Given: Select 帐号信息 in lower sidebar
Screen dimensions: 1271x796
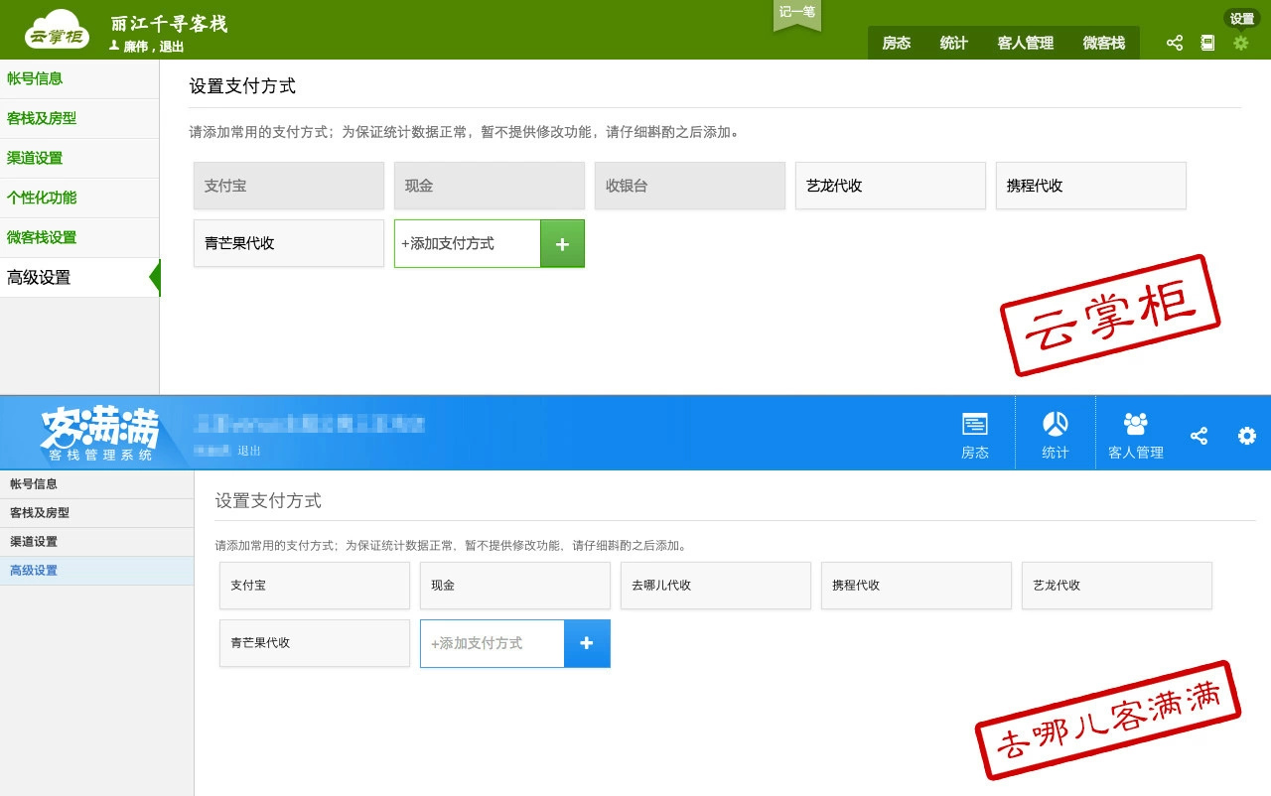Looking at the screenshot, I should pos(96,484).
